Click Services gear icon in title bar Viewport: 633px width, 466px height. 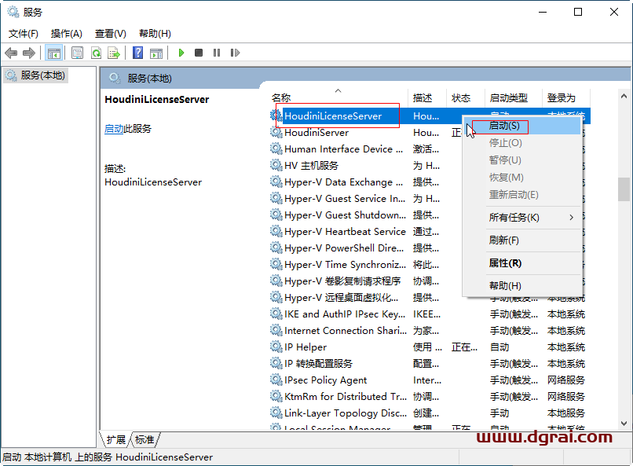(x=13, y=12)
